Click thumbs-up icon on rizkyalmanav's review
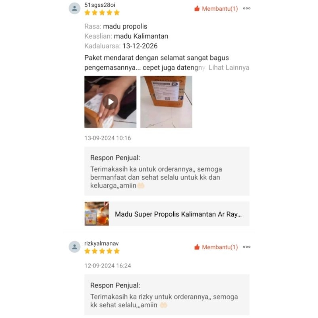 coord(197,247)
